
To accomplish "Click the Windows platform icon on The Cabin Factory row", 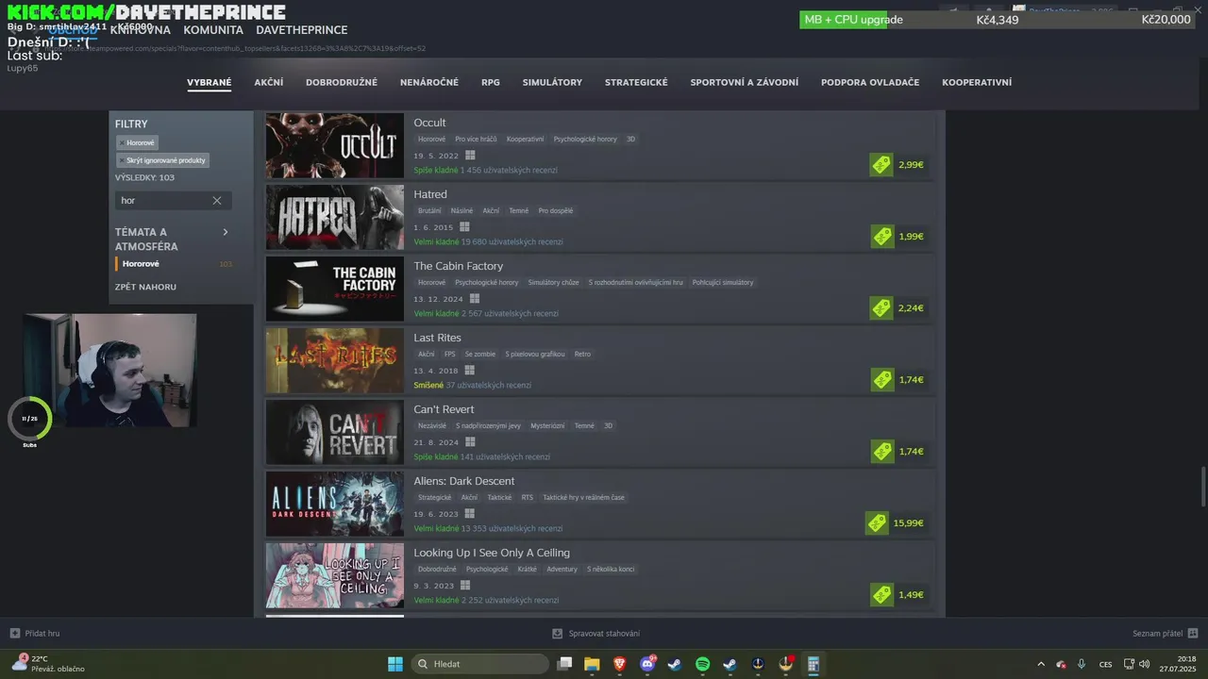I will click(x=473, y=299).
